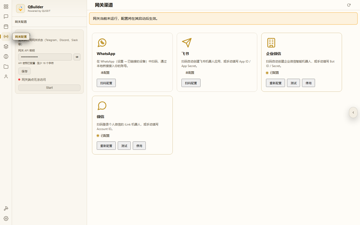Click the gateway not running warning banner

pyautogui.click(x=223, y=18)
